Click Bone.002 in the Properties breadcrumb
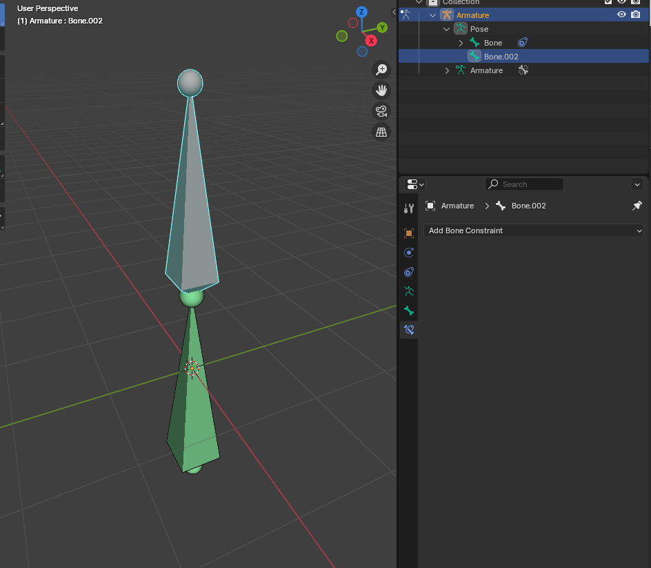Image resolution: width=651 pixels, height=568 pixels. click(528, 206)
